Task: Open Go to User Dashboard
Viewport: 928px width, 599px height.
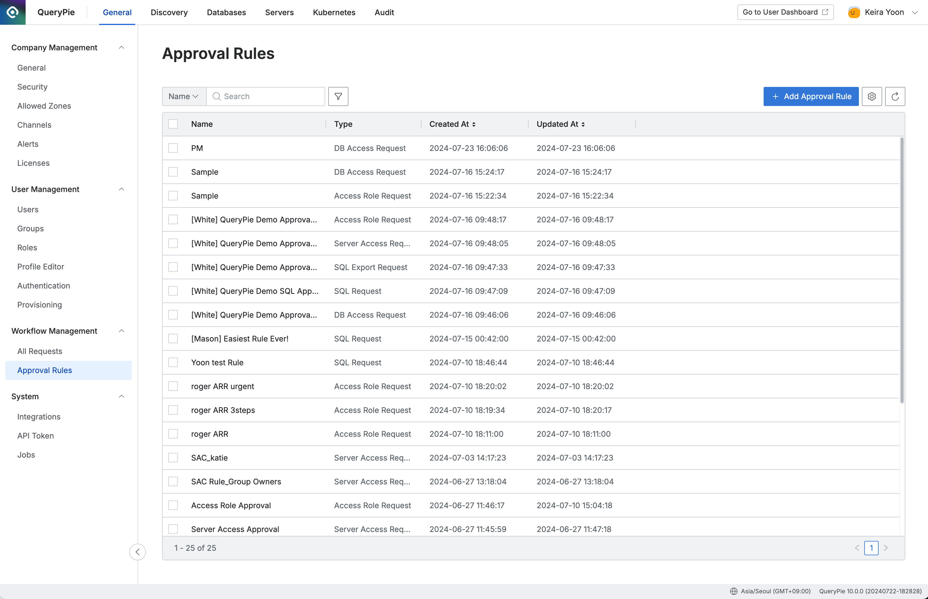Action: point(785,12)
